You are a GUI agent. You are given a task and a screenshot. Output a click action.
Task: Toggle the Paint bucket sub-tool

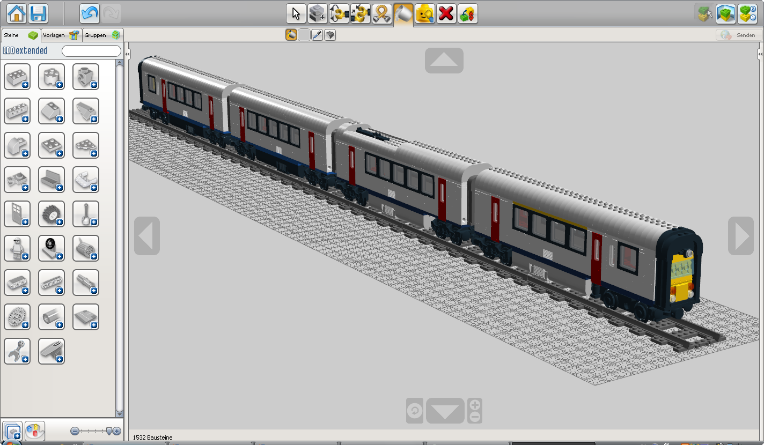[290, 34]
